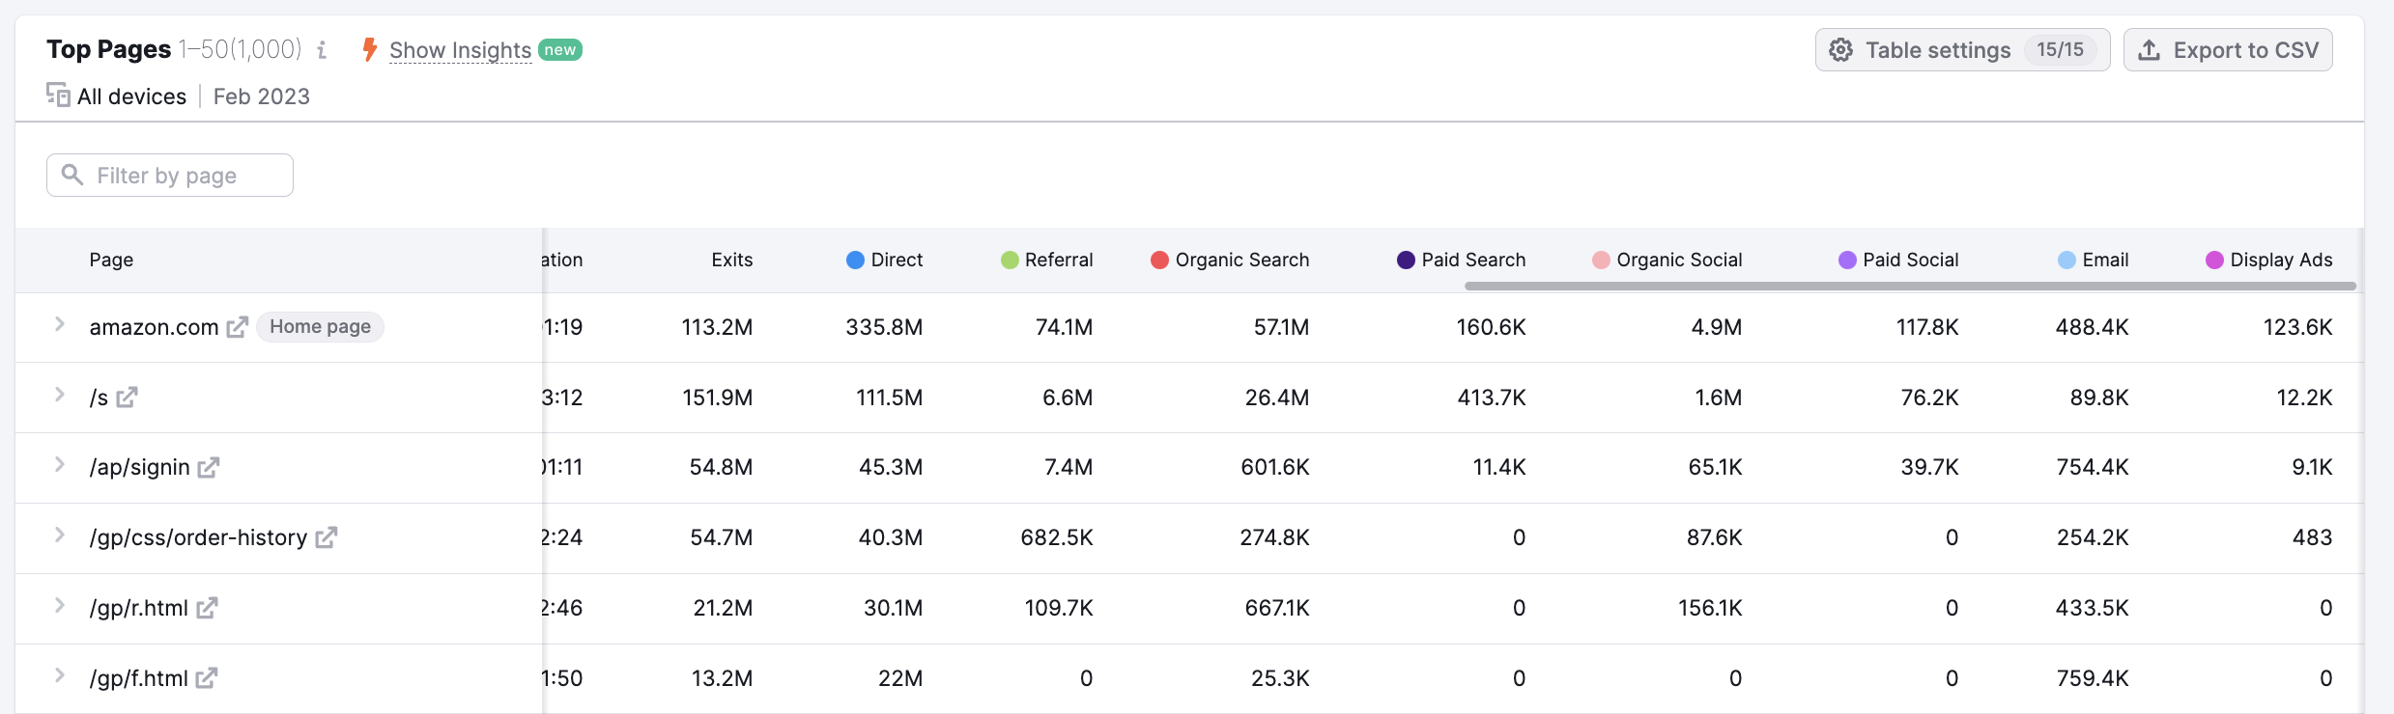Click the red Organic Search color dot

point(1159,260)
